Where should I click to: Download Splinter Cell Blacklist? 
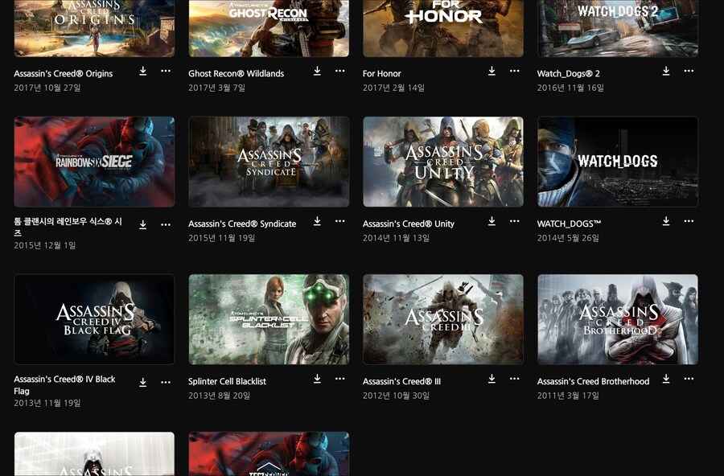coord(318,380)
